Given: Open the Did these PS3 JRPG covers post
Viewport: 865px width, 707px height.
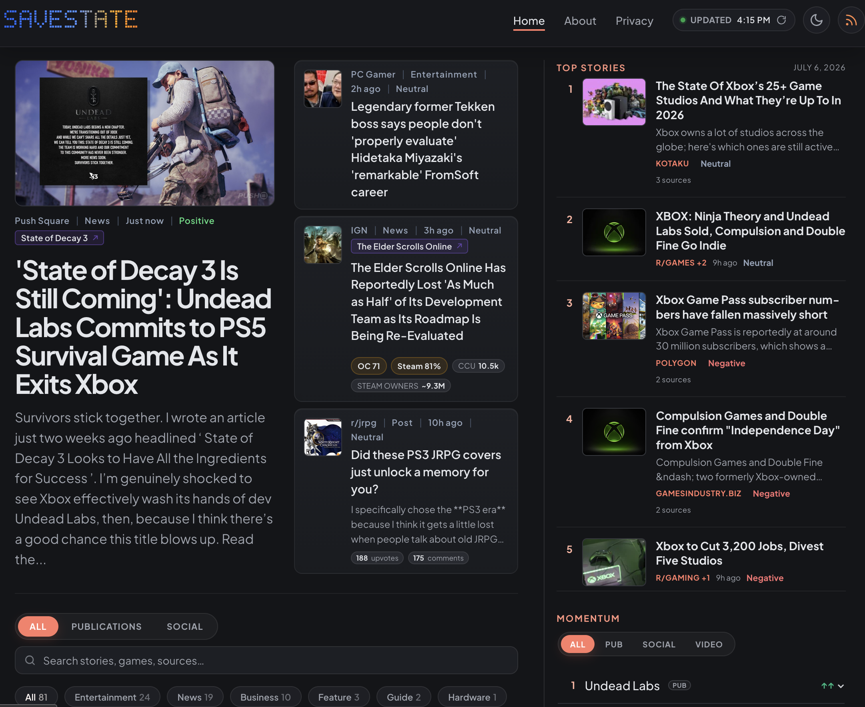Looking at the screenshot, I should click(426, 471).
